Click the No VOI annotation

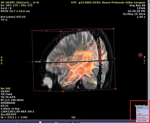tap(5, 88)
